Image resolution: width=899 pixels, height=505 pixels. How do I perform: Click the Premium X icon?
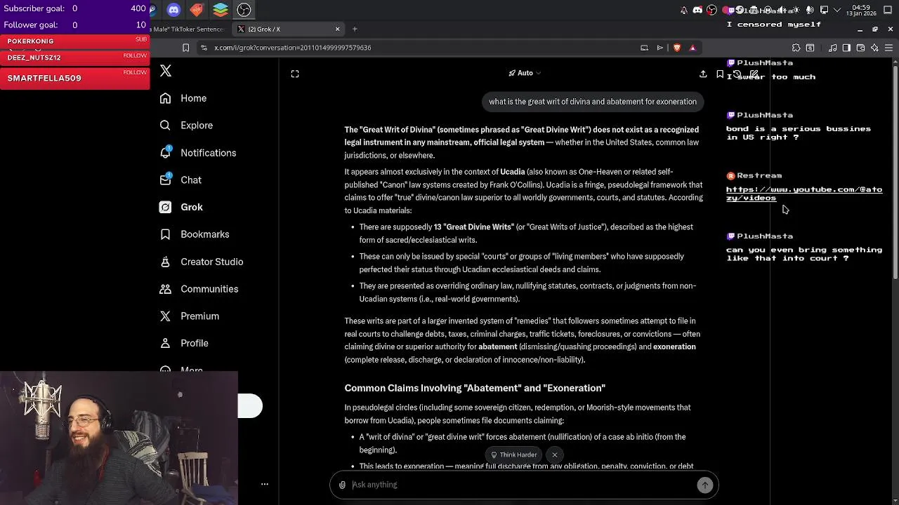click(x=165, y=316)
